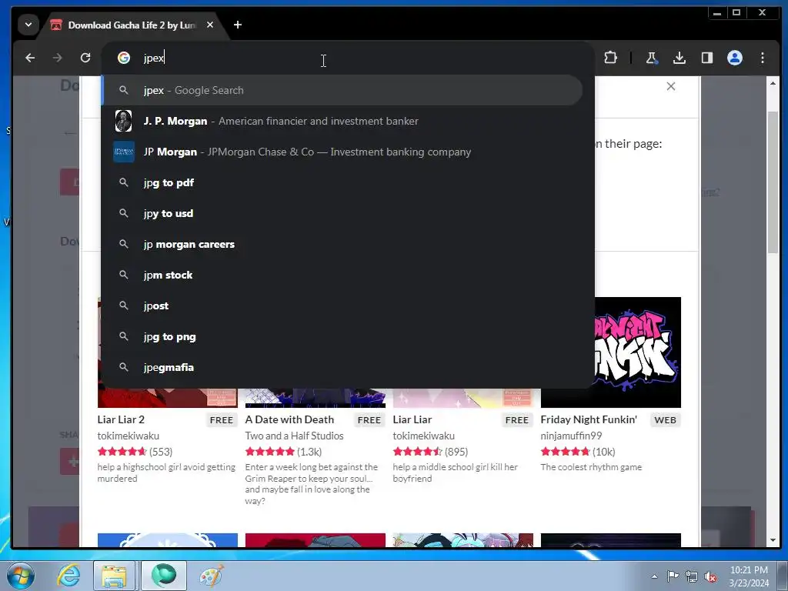Click the browser back arrow
This screenshot has width=788, height=591.
[30, 58]
